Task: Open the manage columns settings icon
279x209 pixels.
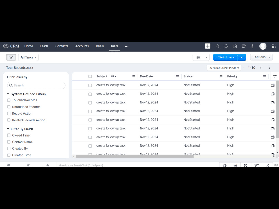Action: tap(275, 76)
